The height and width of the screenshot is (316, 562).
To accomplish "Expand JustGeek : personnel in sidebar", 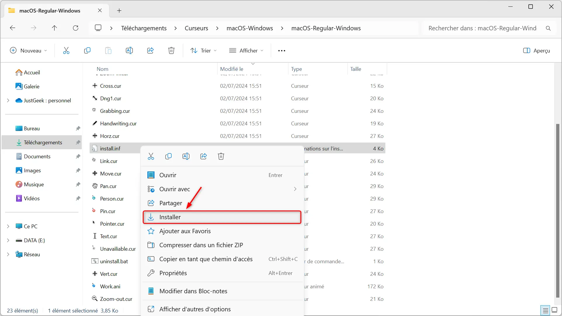I will (x=8, y=101).
